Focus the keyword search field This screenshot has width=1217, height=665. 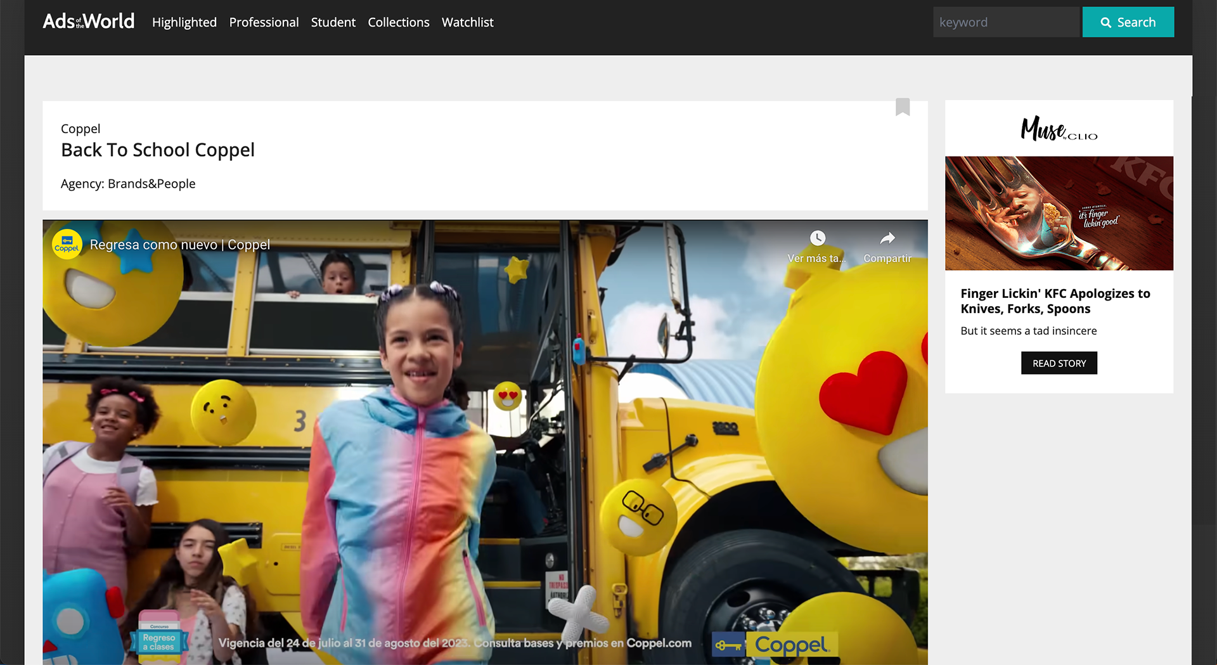(1006, 22)
